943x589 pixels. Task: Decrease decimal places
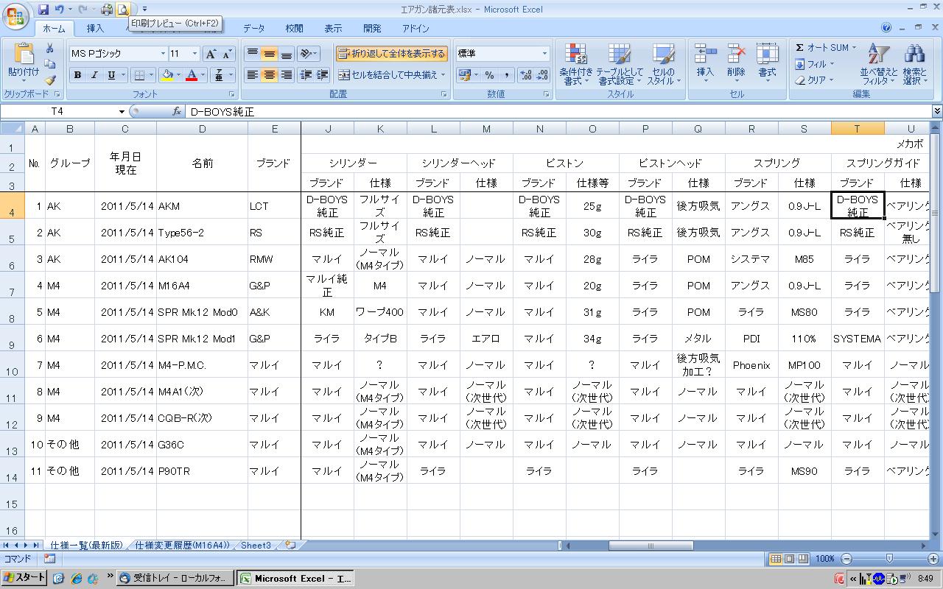tap(542, 75)
